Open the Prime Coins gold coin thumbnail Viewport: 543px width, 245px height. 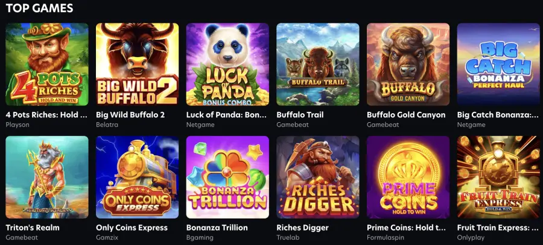click(x=408, y=177)
